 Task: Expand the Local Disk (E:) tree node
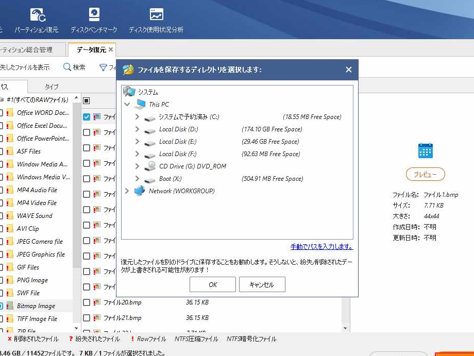click(x=137, y=142)
